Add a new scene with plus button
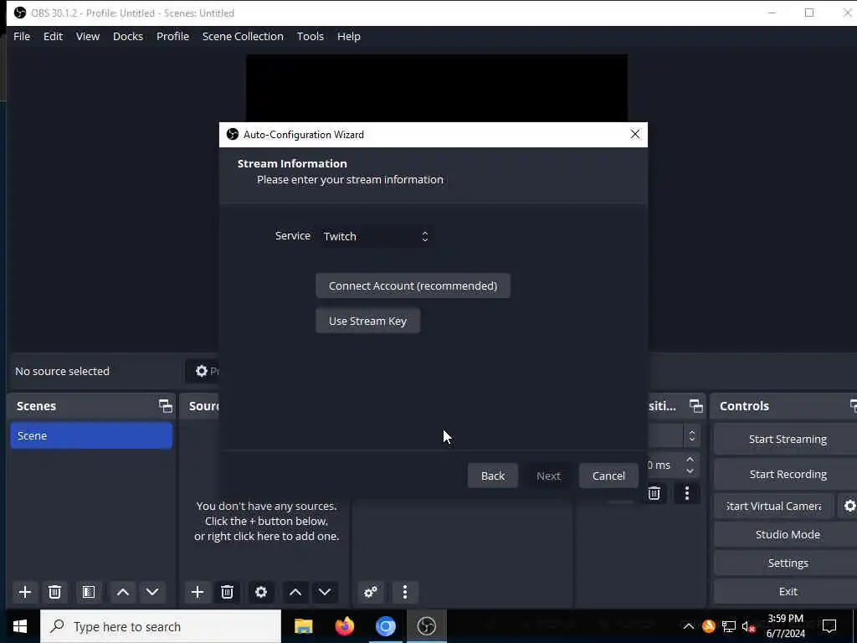 pos(24,592)
